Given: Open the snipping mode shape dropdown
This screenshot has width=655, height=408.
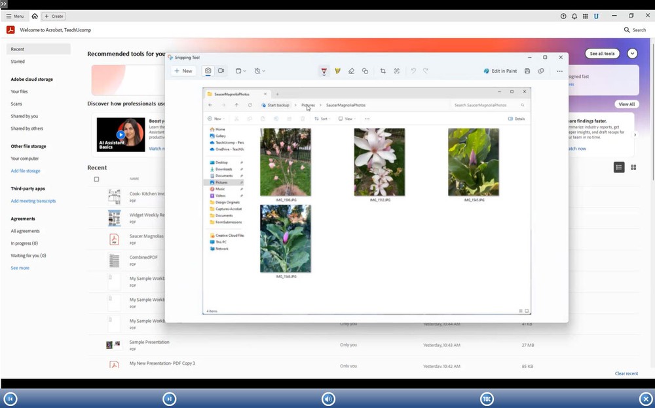Looking at the screenshot, I should pos(240,71).
